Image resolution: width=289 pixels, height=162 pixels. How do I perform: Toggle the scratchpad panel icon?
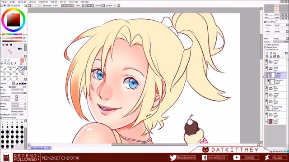pyautogui.click(x=19, y=5)
